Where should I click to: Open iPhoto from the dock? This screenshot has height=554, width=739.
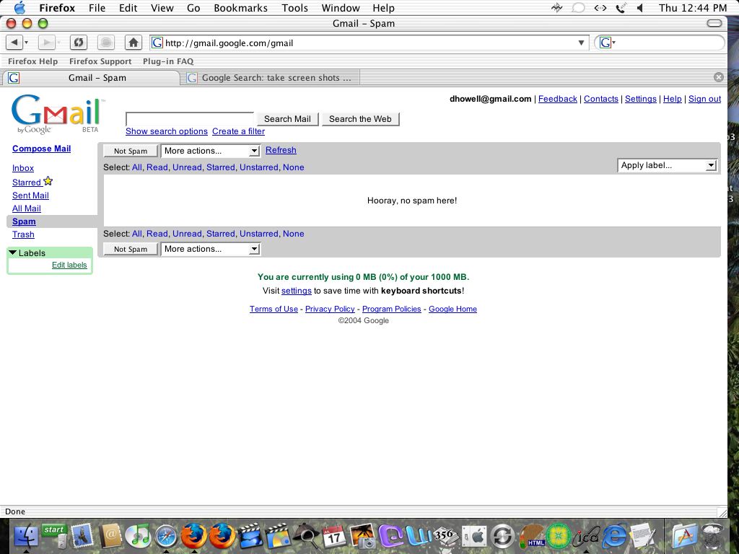coord(362,536)
